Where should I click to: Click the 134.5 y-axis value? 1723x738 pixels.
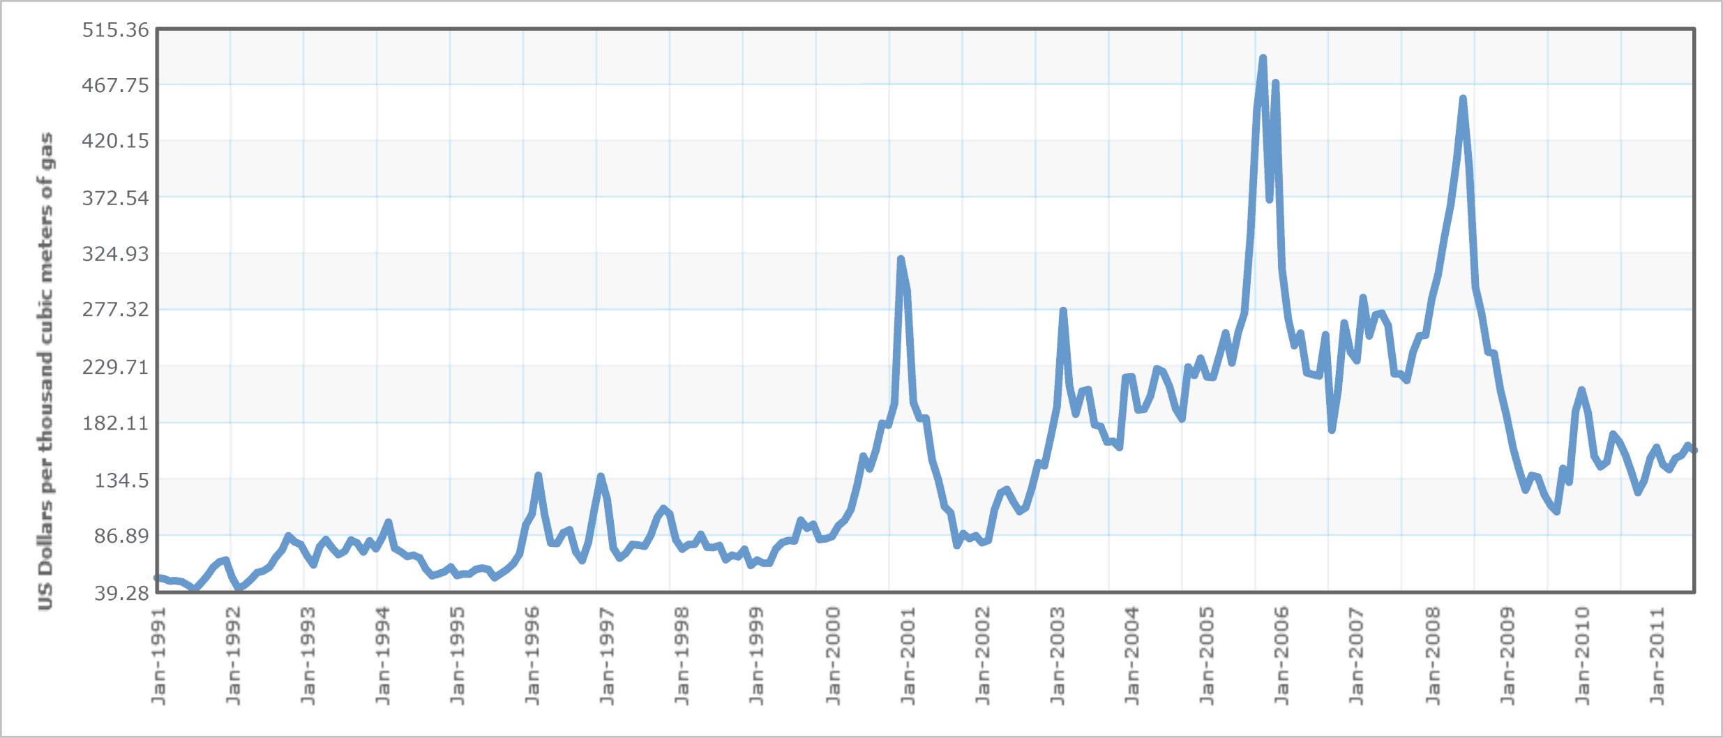122,480
